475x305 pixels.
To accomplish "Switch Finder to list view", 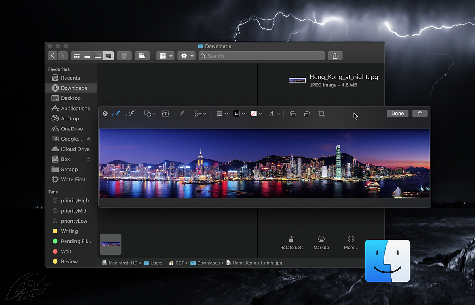I will [87, 55].
